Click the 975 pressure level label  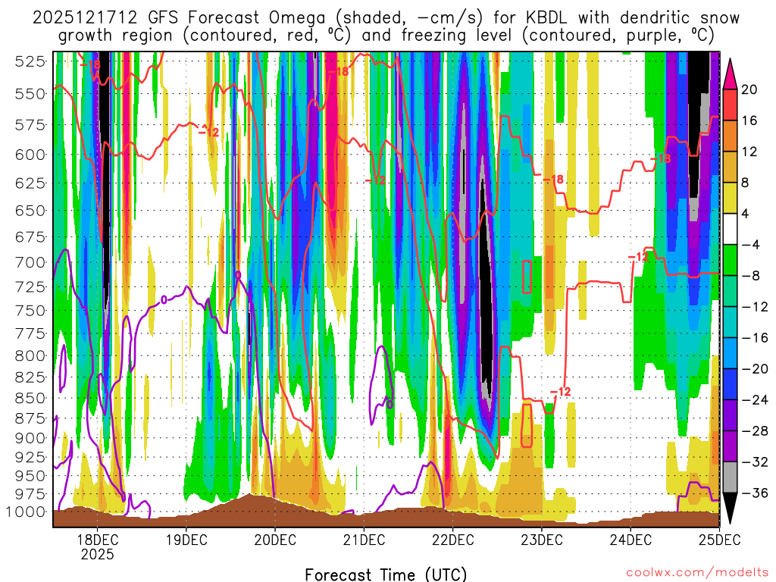click(x=30, y=494)
